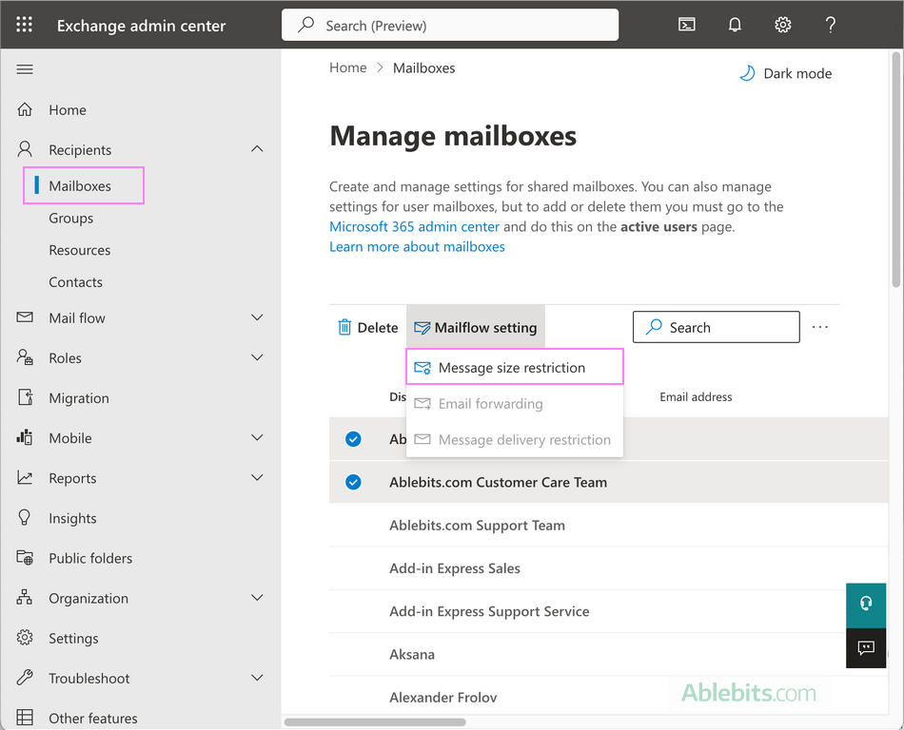Uncheck the Ablebits.com Customer Care Team mailbox
Viewport: 904px width, 730px height.
click(353, 482)
